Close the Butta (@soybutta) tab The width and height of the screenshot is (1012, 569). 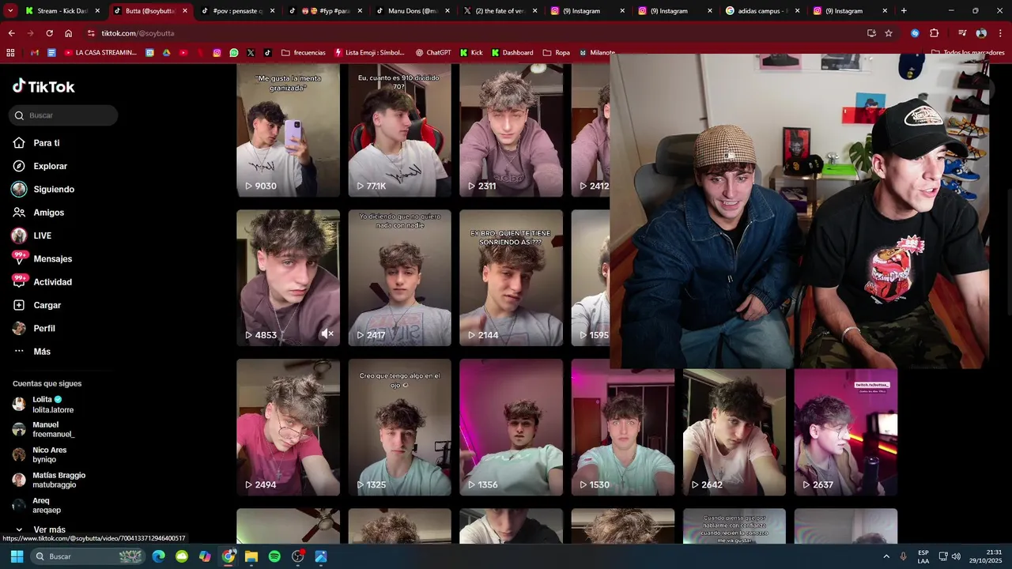coord(185,11)
